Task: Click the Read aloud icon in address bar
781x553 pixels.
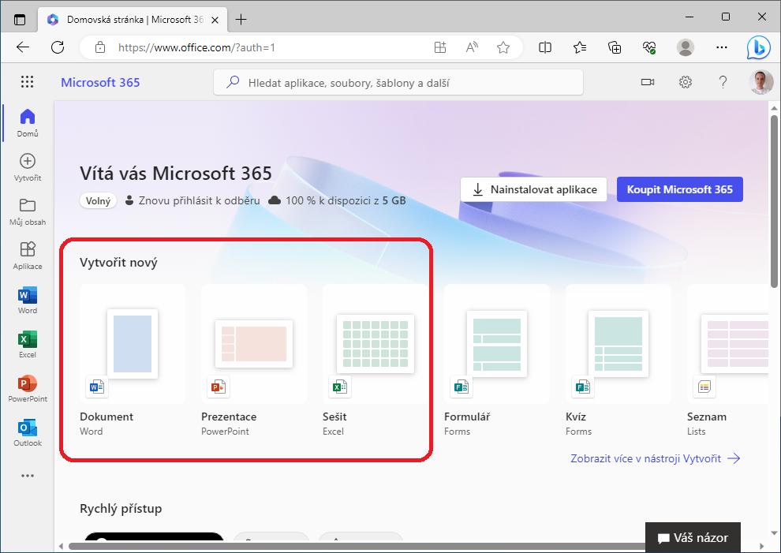Action: (472, 47)
